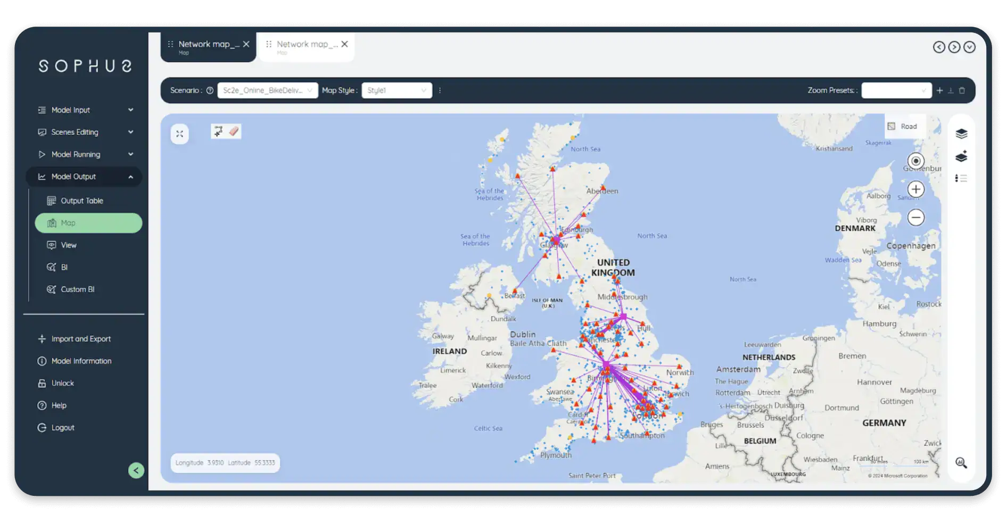Expand the Scenes Editing section
This screenshot has height=523, width=1007.
click(x=85, y=132)
